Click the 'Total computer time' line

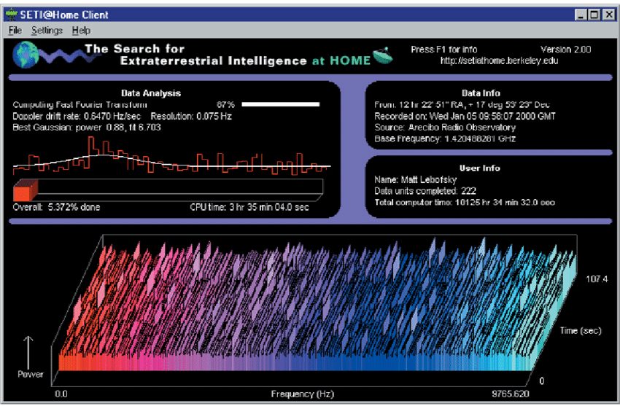point(464,202)
